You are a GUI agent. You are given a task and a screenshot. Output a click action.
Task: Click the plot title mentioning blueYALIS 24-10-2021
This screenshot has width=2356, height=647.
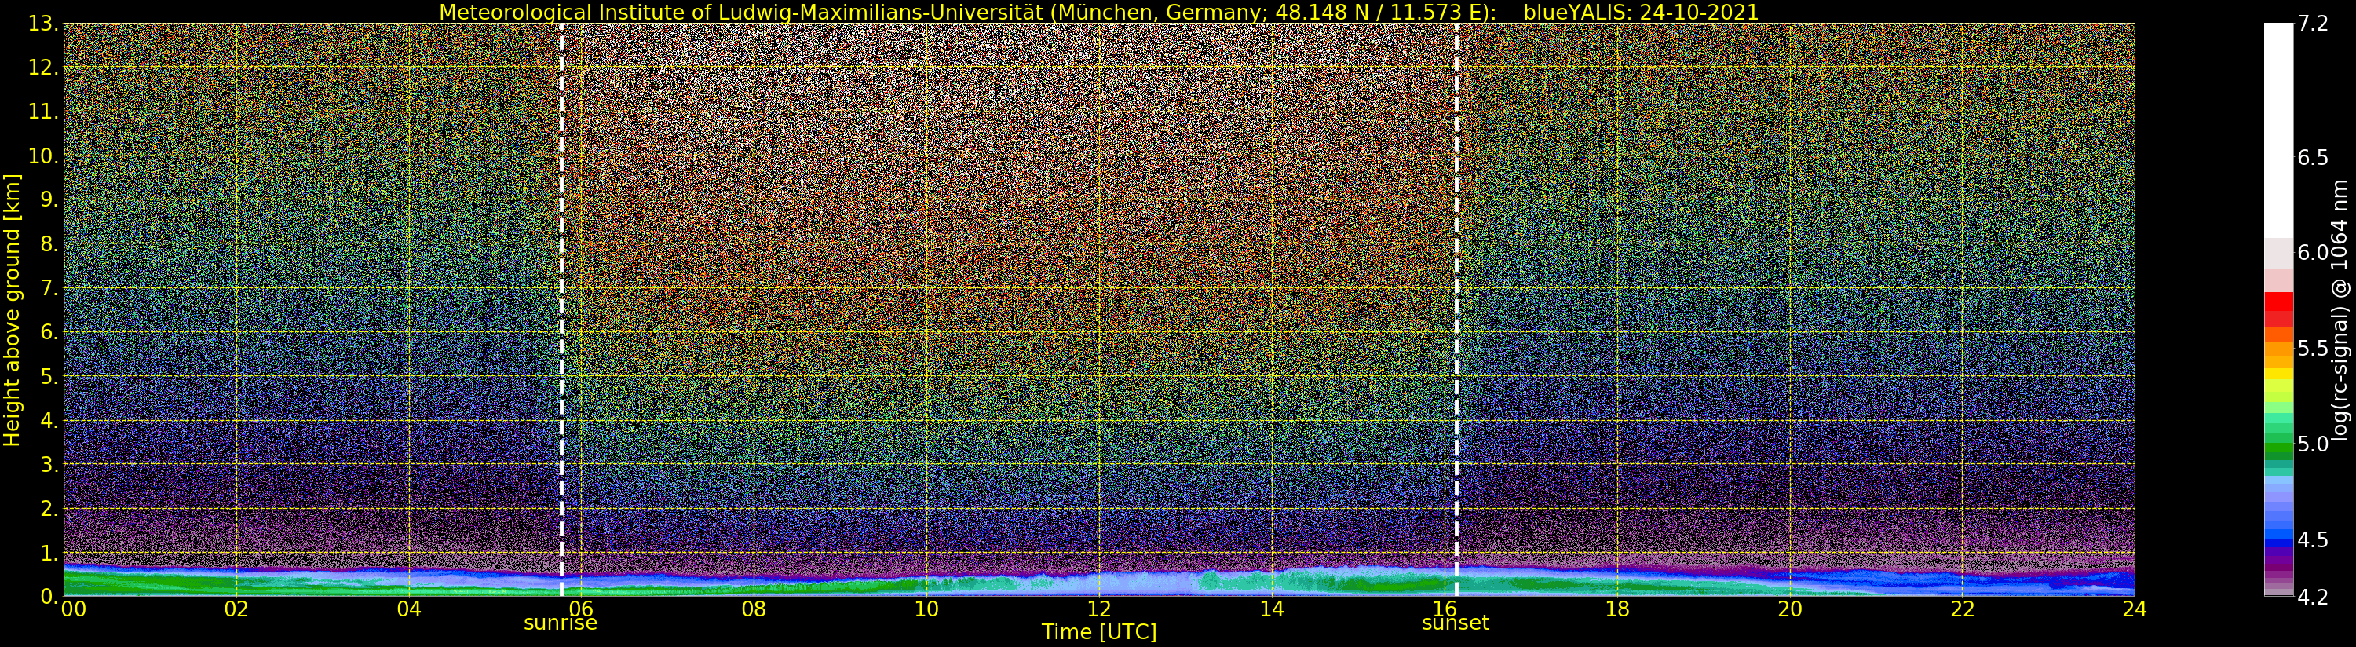[x=1098, y=12]
